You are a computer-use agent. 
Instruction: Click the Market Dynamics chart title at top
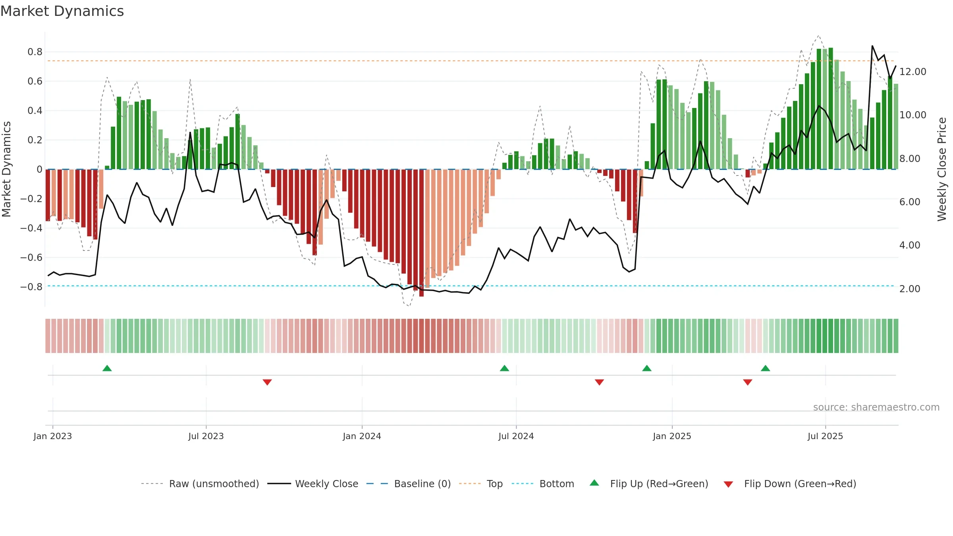coord(62,11)
